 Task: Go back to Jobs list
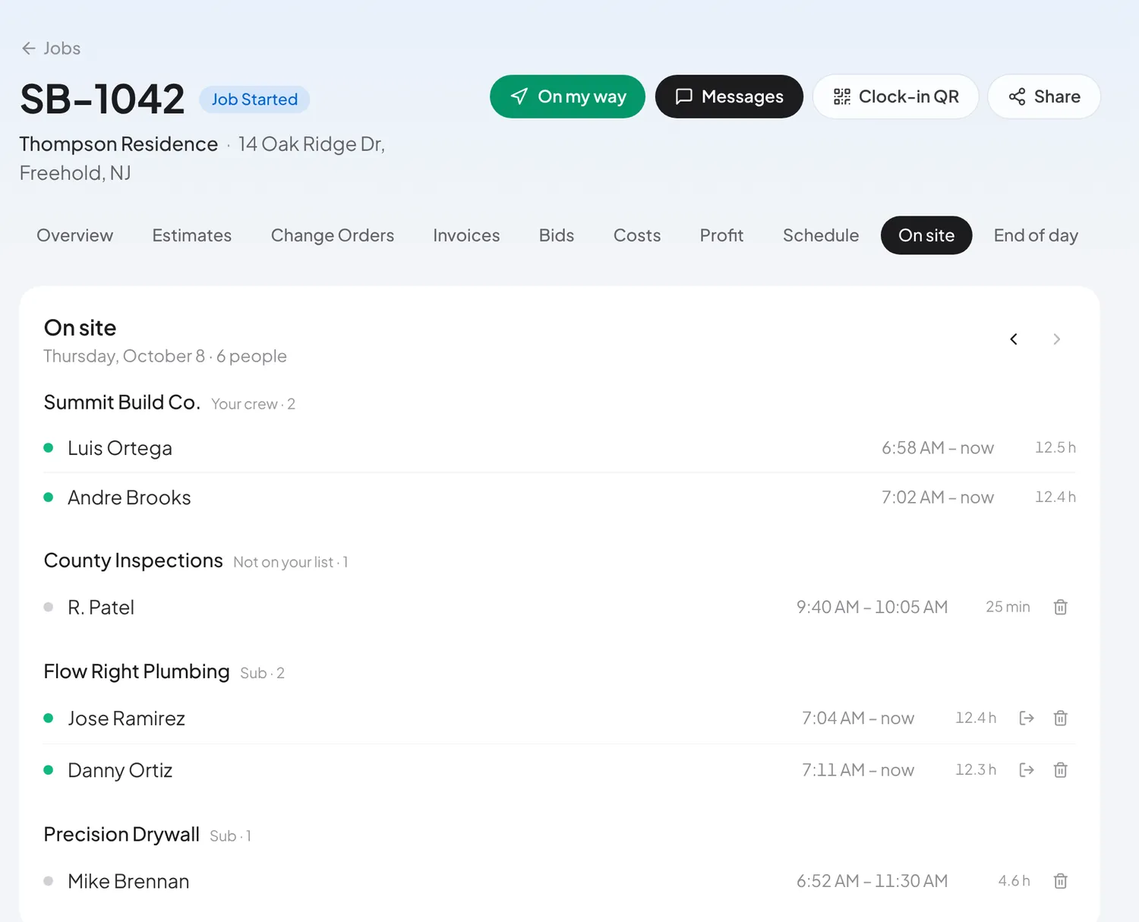point(51,49)
